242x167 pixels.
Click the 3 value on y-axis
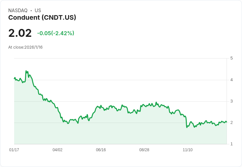(x=231, y=101)
